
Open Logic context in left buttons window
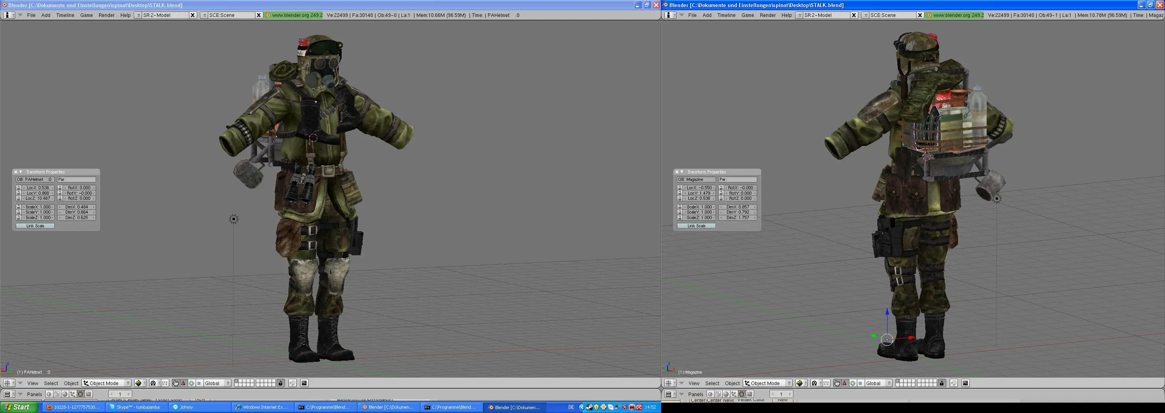pyautogui.click(x=49, y=394)
